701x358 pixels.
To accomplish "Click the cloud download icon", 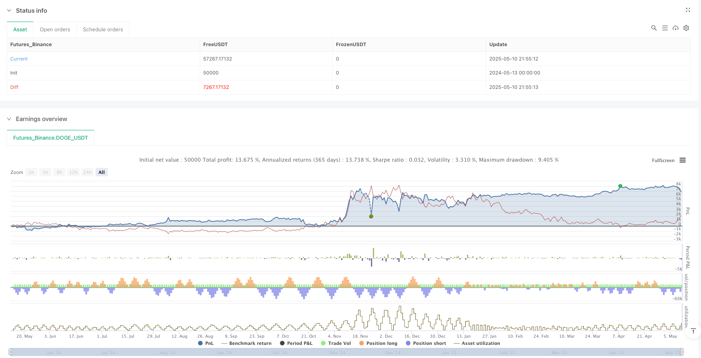I will (676, 28).
